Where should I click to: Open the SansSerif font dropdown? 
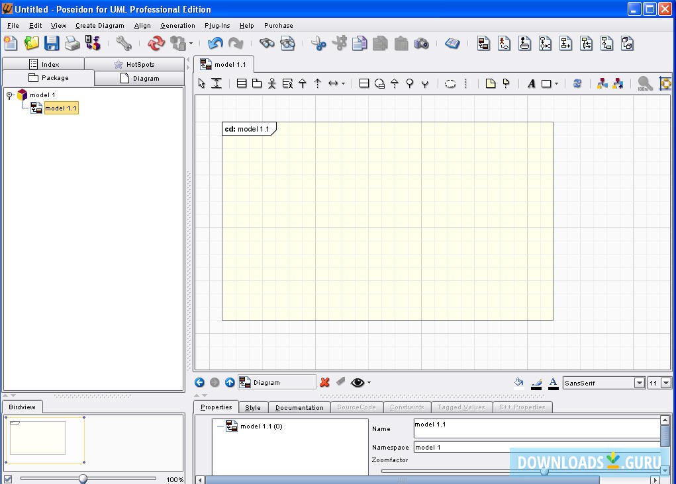pos(638,382)
